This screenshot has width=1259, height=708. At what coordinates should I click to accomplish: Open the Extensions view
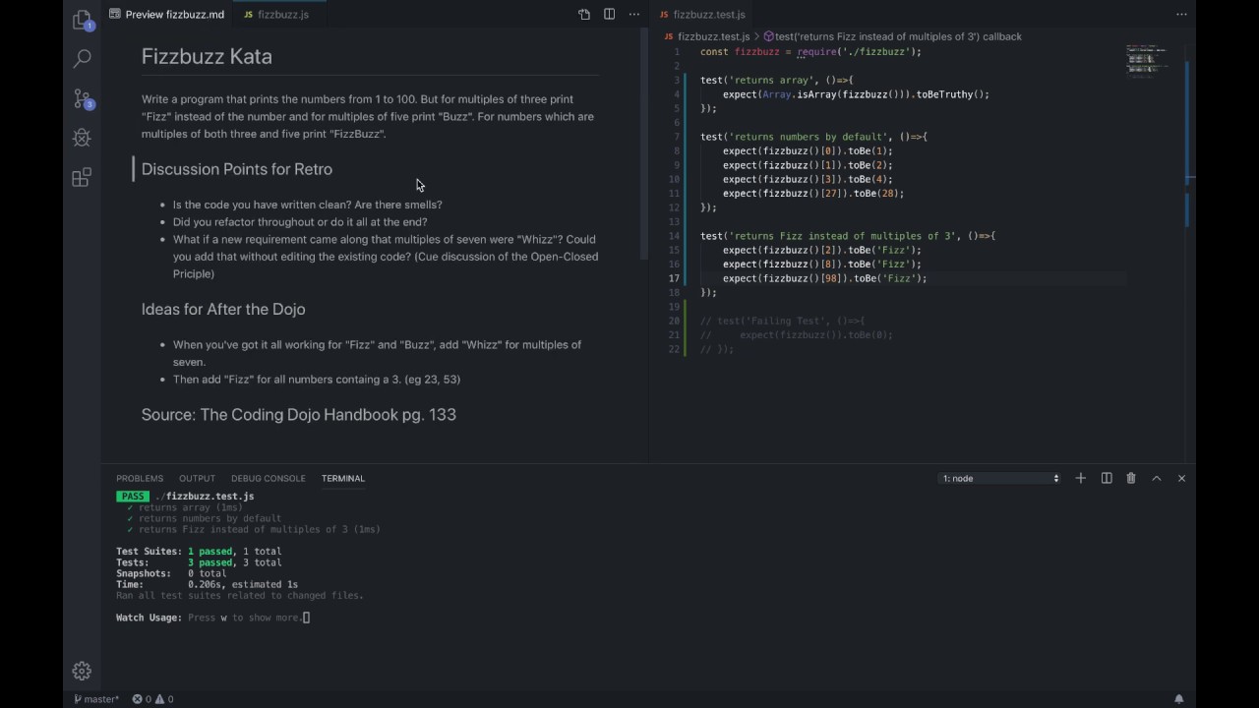pos(83,177)
